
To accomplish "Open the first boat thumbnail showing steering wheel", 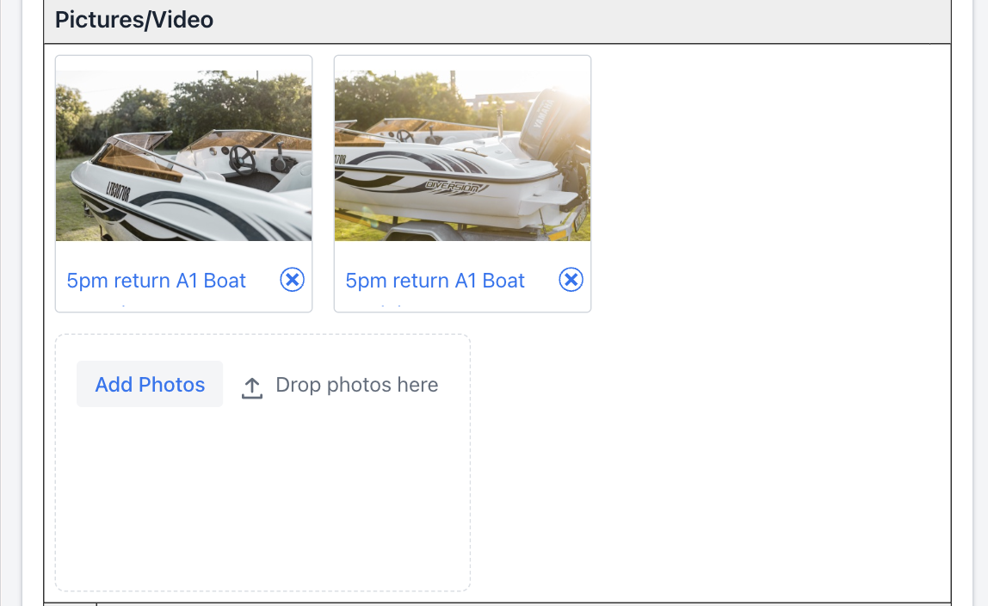I will pos(184,156).
